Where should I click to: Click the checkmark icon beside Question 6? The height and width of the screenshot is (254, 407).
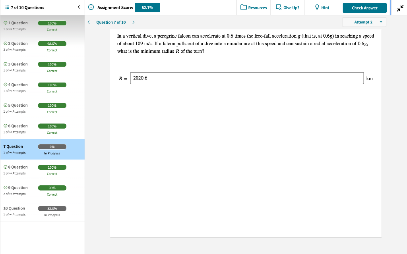click(x=5, y=126)
